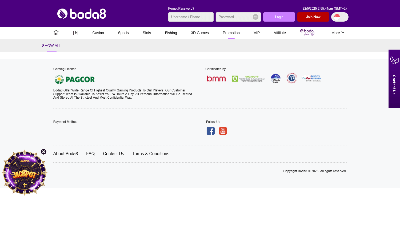The width and height of the screenshot is (400, 225).
Task: Click the Join Now button
Action: [313, 17]
